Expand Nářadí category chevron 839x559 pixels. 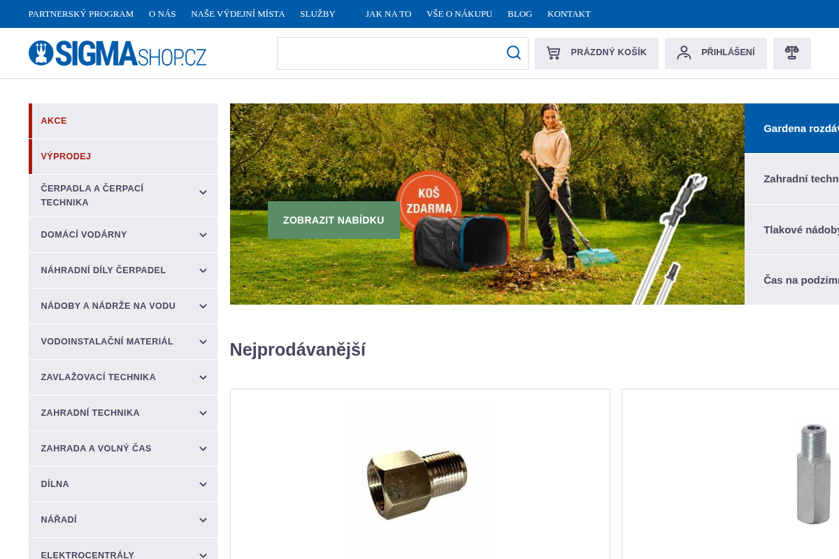point(203,521)
